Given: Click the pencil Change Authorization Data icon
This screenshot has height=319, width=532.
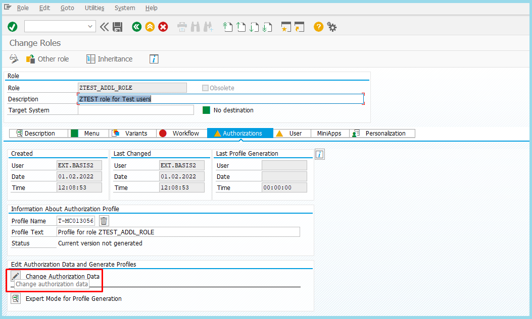Looking at the screenshot, I should (x=16, y=276).
